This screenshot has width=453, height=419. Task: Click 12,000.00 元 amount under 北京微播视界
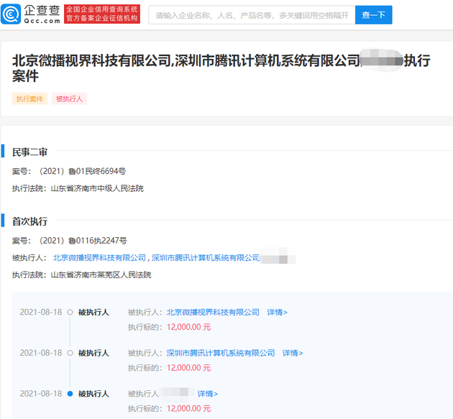(189, 327)
